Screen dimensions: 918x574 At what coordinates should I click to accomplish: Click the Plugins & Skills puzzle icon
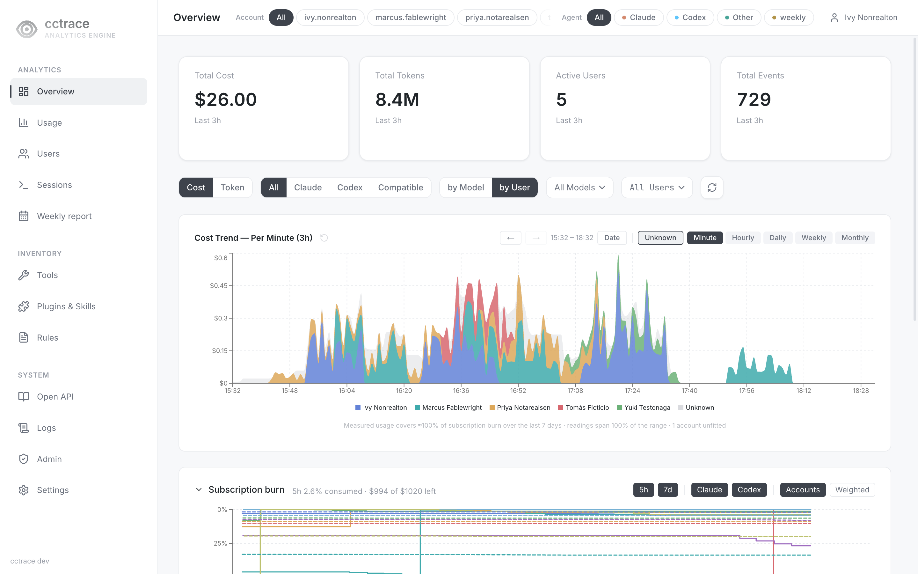pyautogui.click(x=24, y=306)
